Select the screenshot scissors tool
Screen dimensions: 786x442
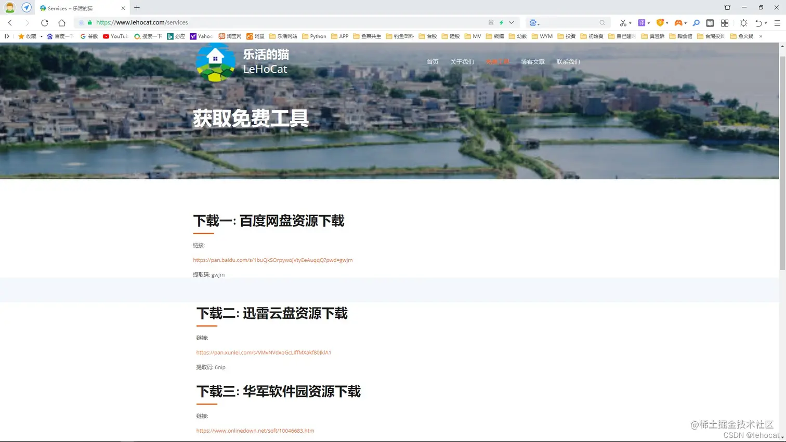point(624,23)
